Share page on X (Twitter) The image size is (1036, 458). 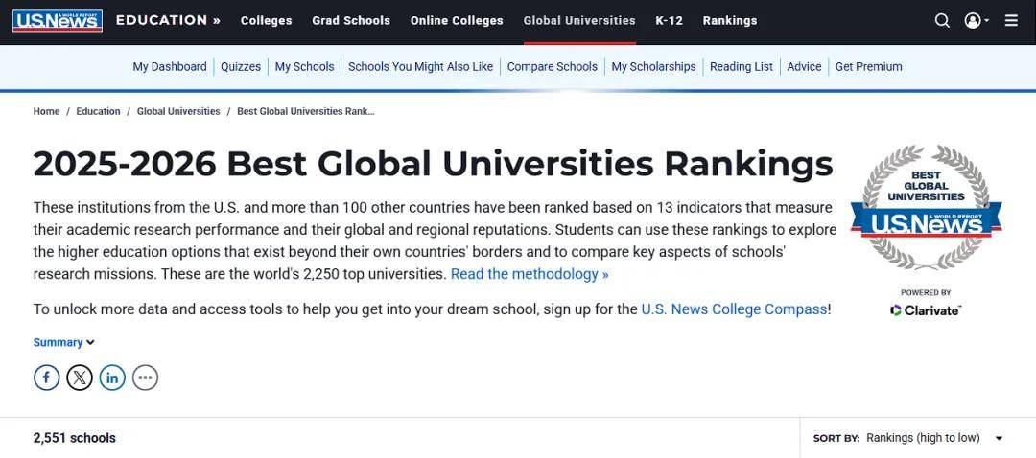pos(80,378)
